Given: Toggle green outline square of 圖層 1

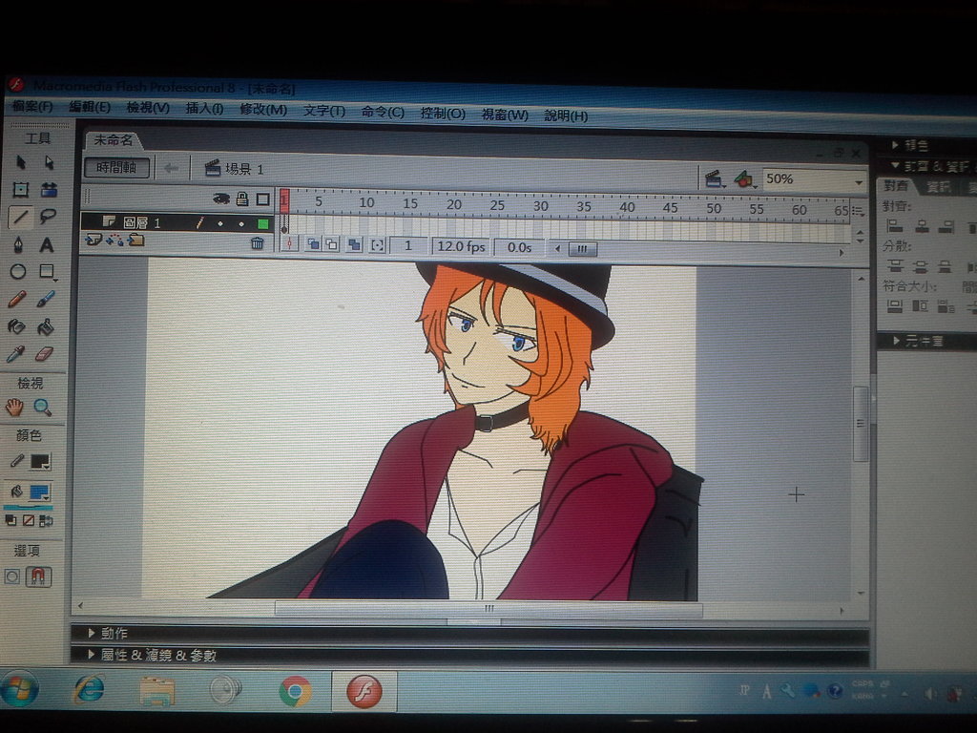Looking at the screenshot, I should point(263,223).
